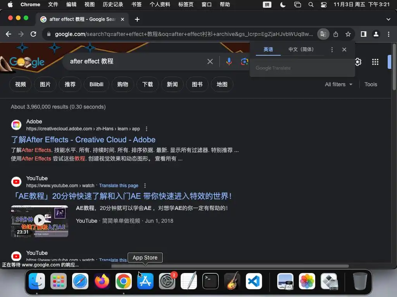Expand the tab search chevron
Viewport: 397px width, 297px height.
click(x=388, y=19)
